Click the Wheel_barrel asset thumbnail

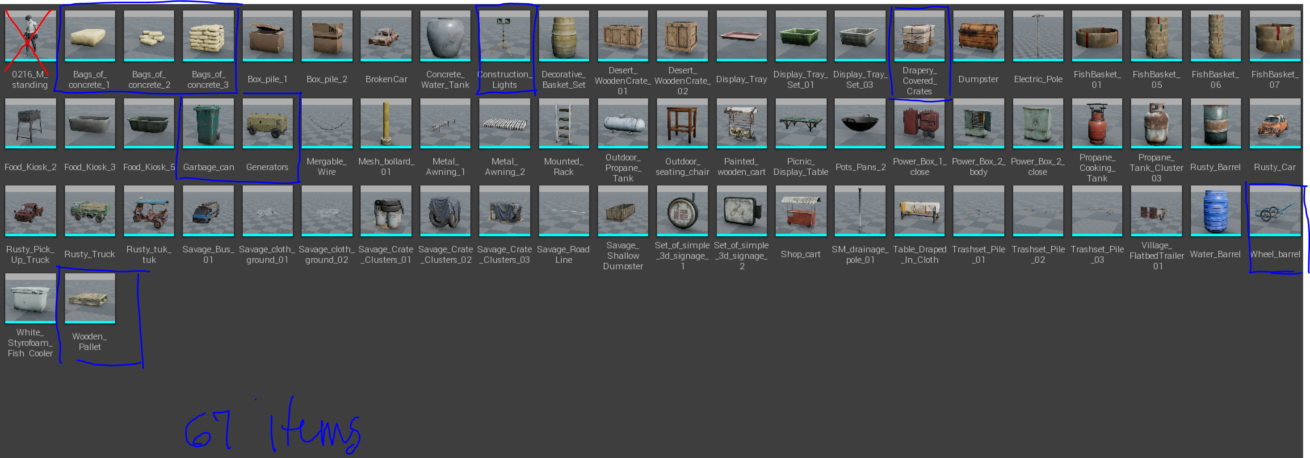coord(1274,211)
